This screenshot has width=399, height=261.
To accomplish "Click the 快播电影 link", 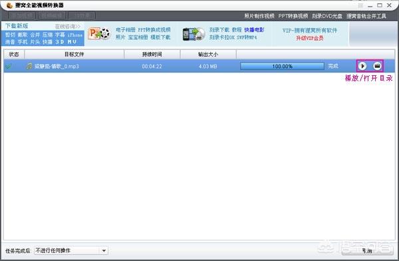I will click(254, 30).
